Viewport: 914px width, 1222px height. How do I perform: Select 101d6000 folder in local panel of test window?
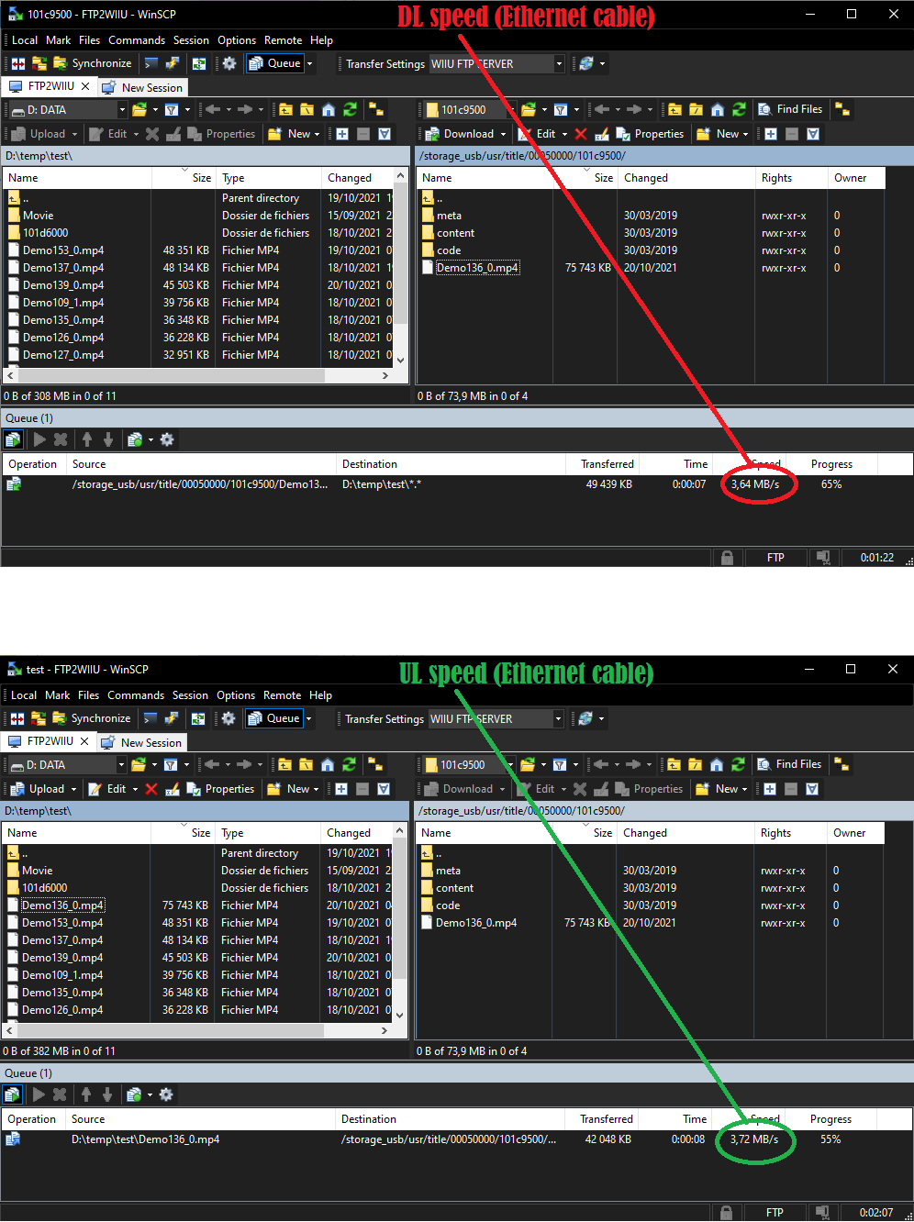(x=45, y=888)
